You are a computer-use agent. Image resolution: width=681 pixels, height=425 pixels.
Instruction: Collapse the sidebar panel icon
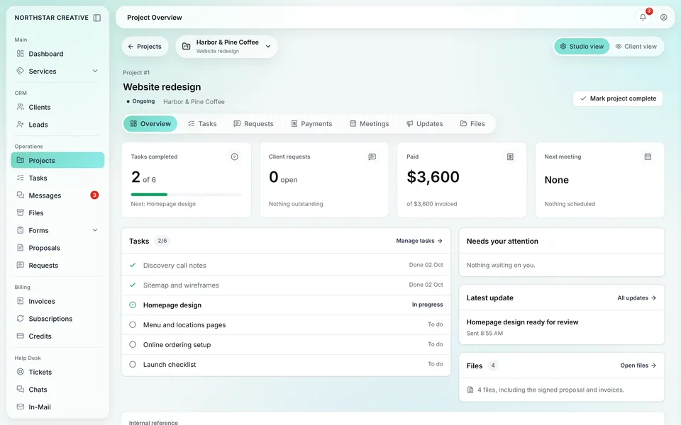point(97,18)
